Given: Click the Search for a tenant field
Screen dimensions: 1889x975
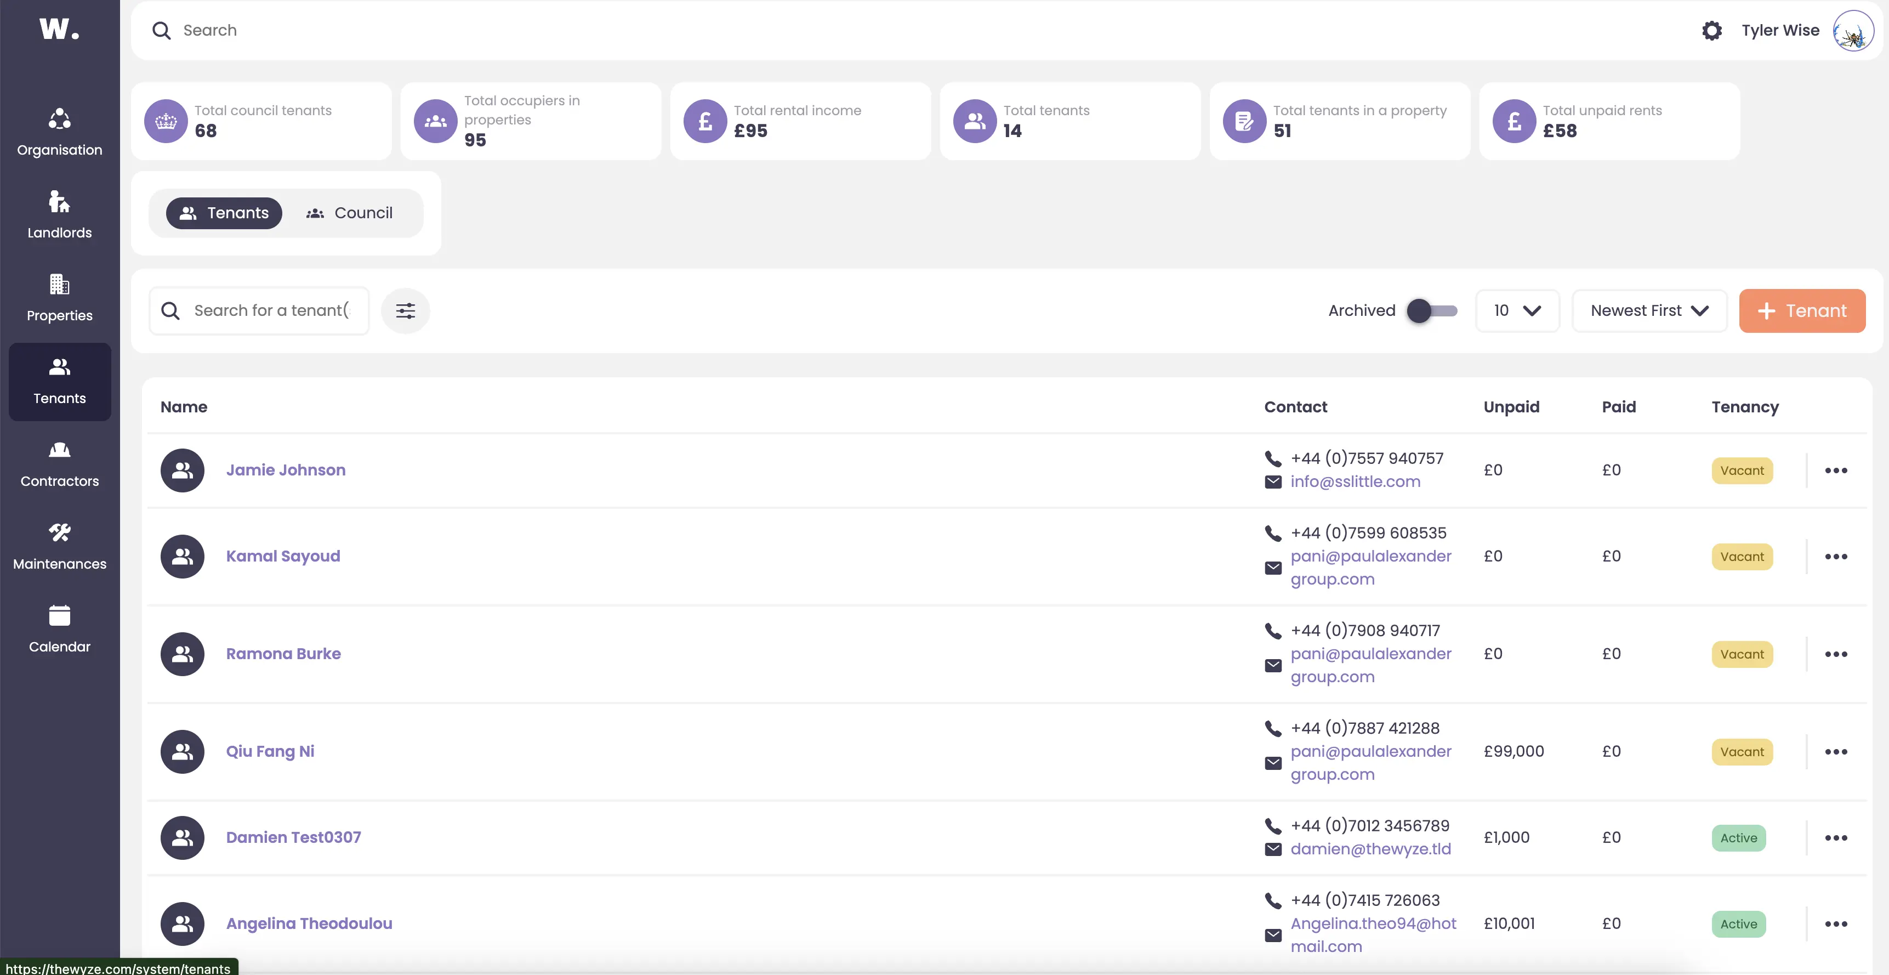Looking at the screenshot, I should [271, 311].
